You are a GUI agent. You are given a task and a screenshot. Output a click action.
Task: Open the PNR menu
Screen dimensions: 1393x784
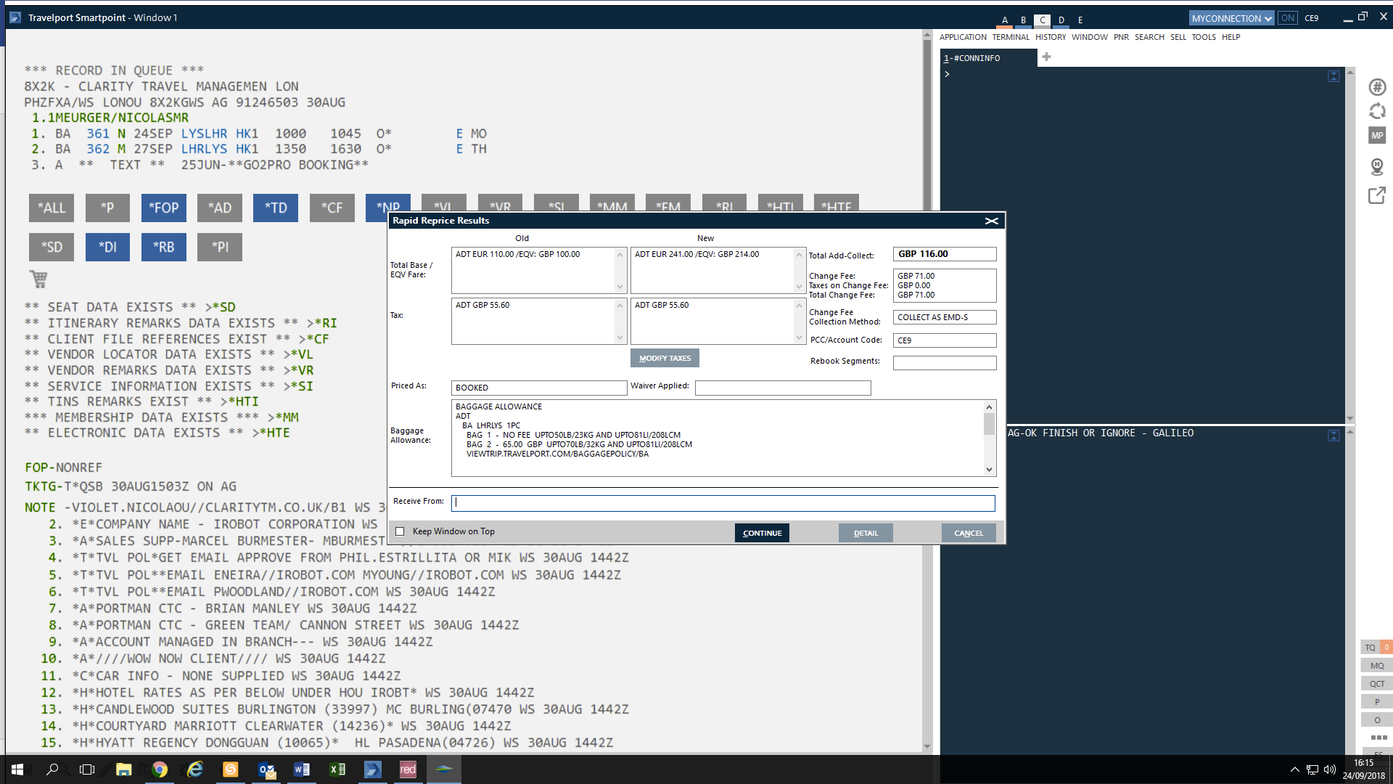[1121, 37]
